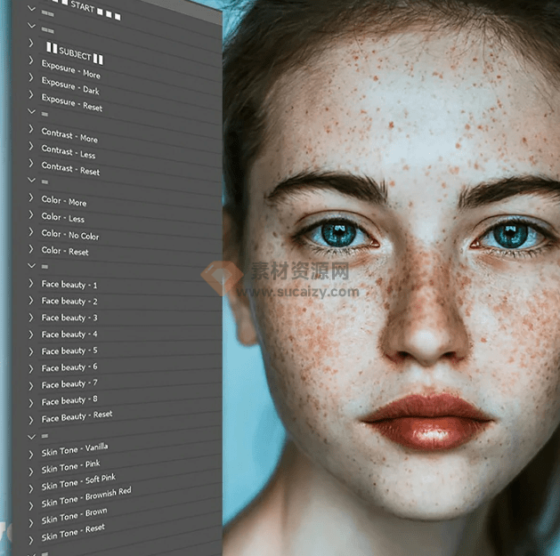Select the Face Beauty - Reset action
The height and width of the screenshot is (556, 560).
coord(77,416)
